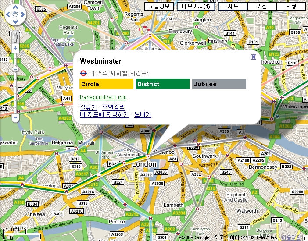Click the zoom slider handle
The width and height of the screenshot is (308, 241).
(x=15, y=69)
